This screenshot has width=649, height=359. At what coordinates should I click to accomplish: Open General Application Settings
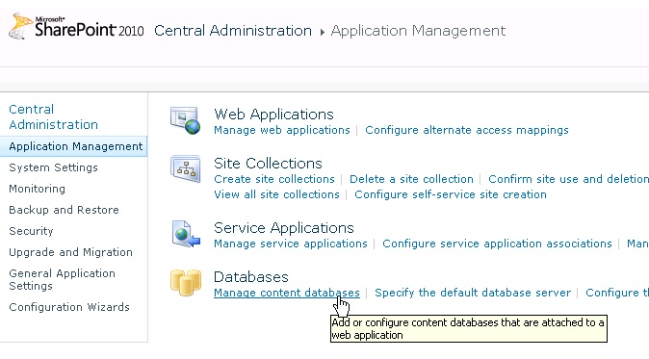point(62,279)
